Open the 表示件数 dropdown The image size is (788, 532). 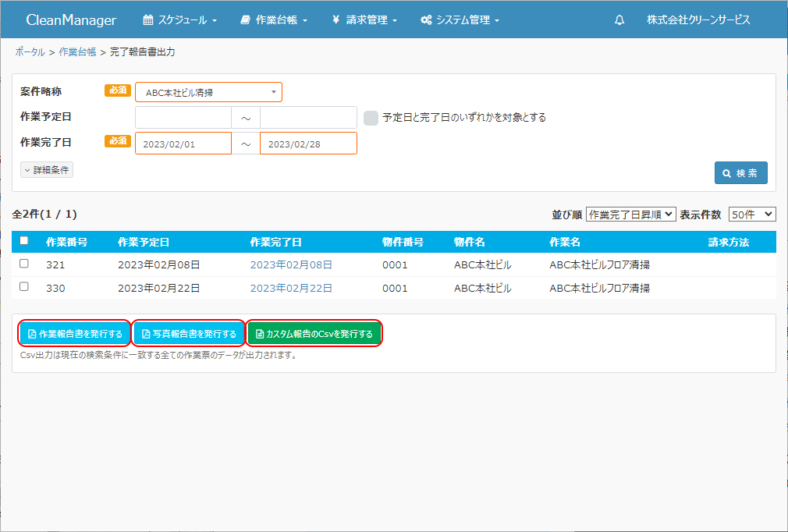[751, 215]
